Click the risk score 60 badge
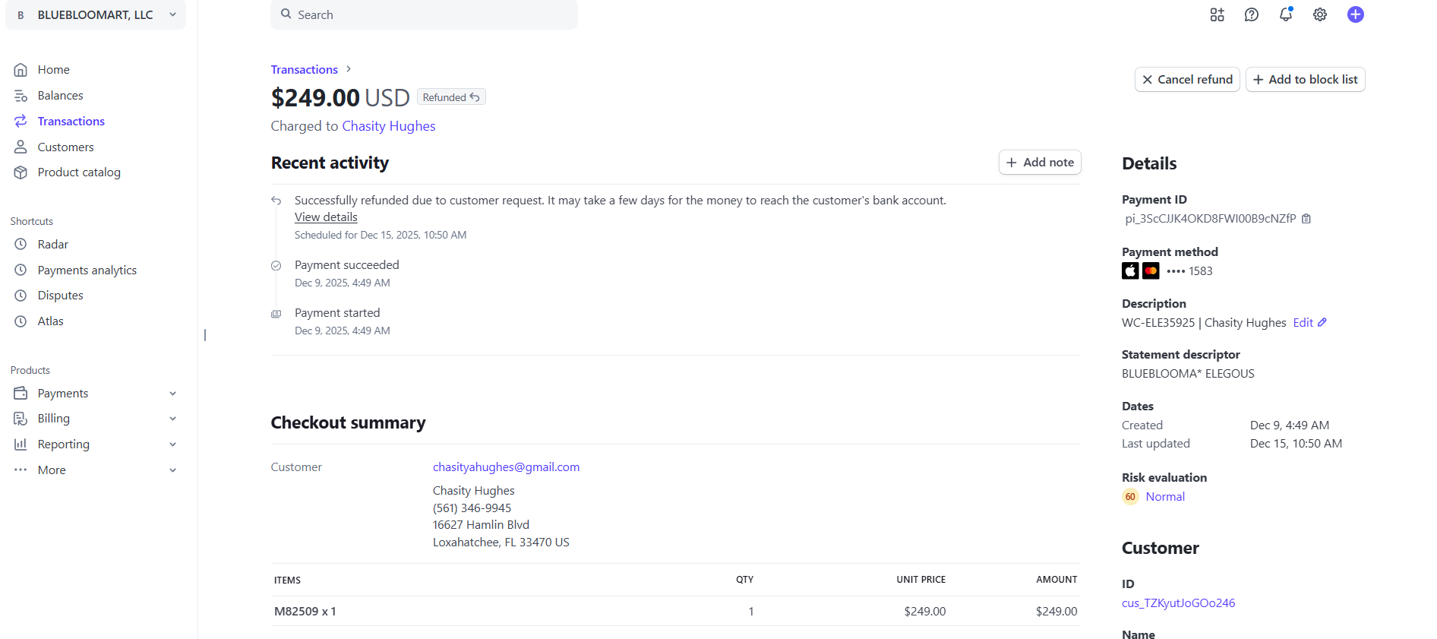This screenshot has width=1437, height=639. (x=1130, y=497)
